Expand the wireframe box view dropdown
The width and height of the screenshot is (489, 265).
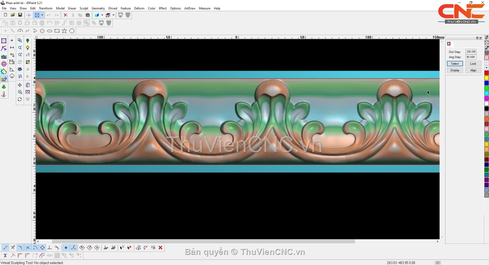click(x=113, y=15)
